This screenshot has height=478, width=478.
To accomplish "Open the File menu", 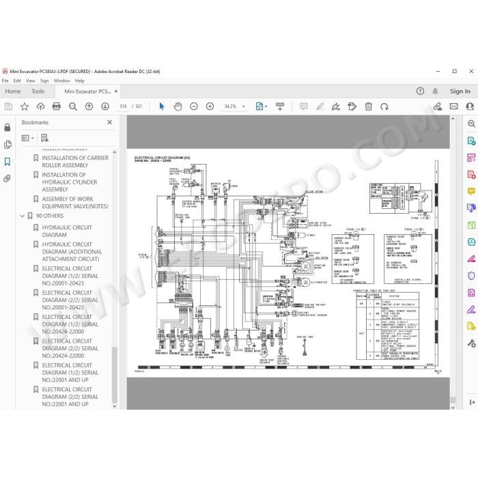I will point(5,81).
